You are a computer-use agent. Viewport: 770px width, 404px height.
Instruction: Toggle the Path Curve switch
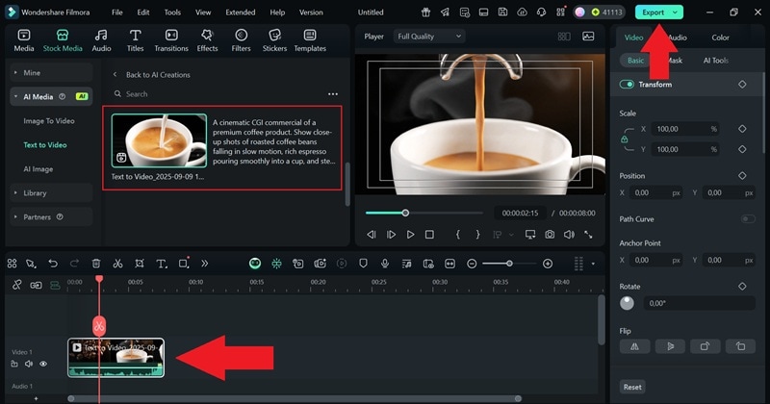748,219
